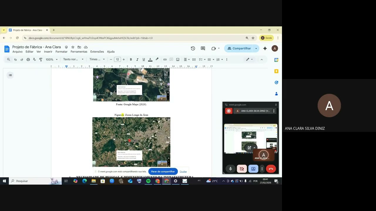The image size is (376, 211).
Task: Toggle underline formatting
Action: point(144,59)
